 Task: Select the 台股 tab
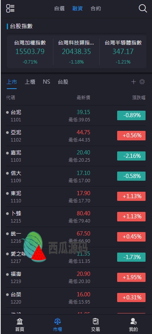tap(63, 82)
